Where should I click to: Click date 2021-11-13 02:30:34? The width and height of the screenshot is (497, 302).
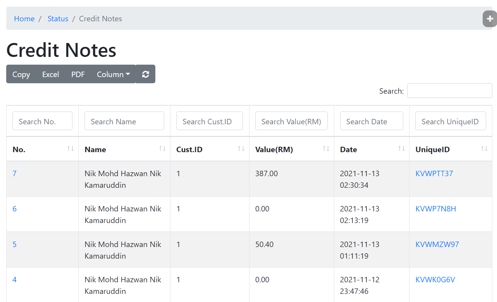(360, 179)
